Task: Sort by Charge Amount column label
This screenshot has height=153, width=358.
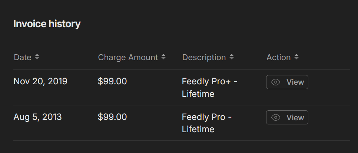Action: pos(128,58)
